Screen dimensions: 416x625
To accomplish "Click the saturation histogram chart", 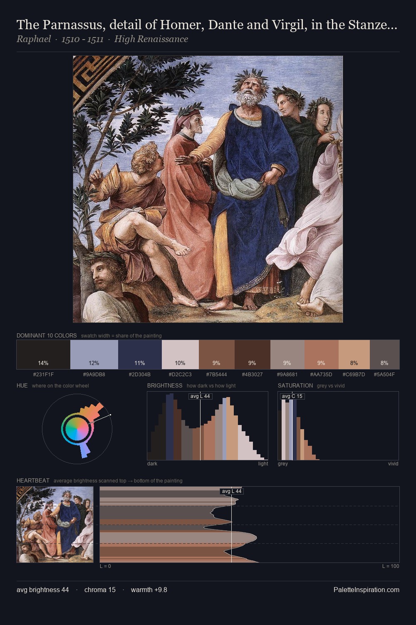I will (x=338, y=426).
